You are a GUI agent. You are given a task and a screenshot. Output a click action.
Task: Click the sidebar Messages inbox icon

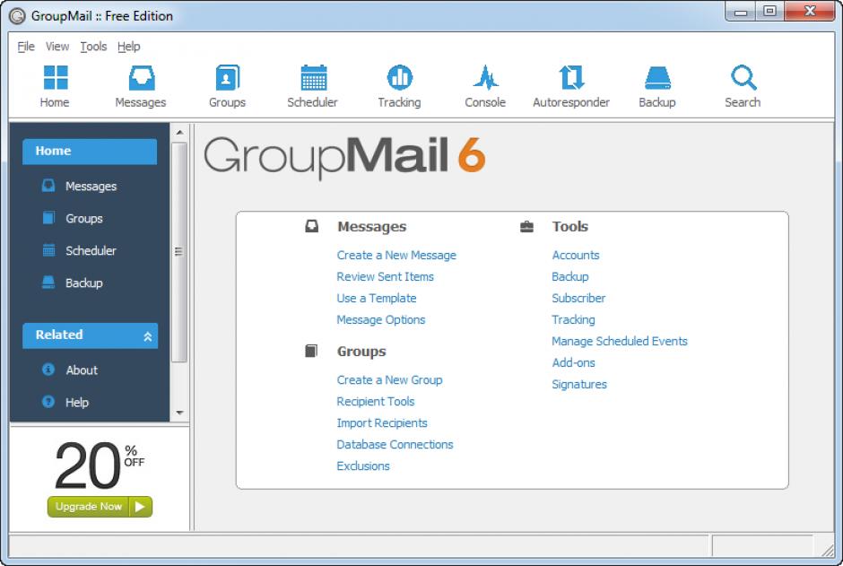(48, 186)
